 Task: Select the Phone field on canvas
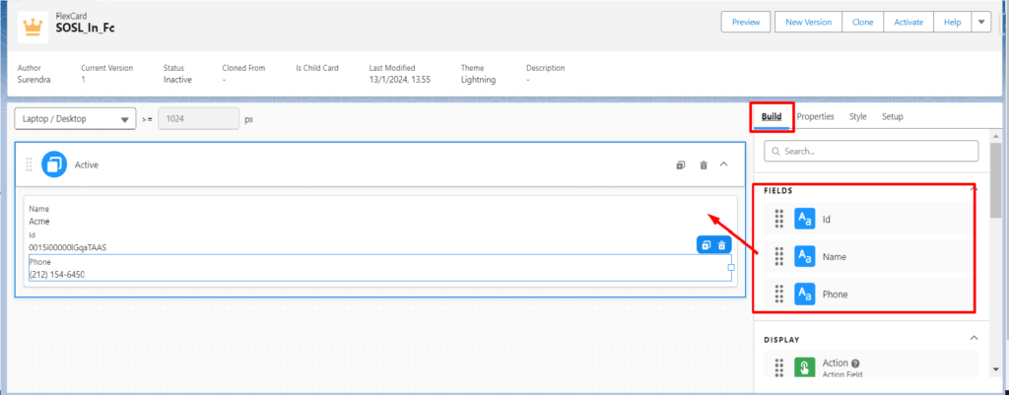379,268
